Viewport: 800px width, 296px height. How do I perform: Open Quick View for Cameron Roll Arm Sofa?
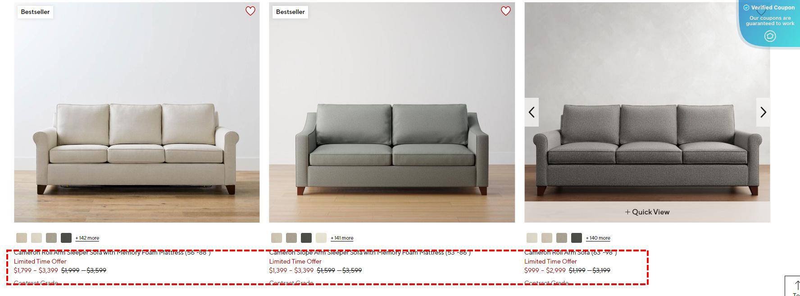click(647, 212)
